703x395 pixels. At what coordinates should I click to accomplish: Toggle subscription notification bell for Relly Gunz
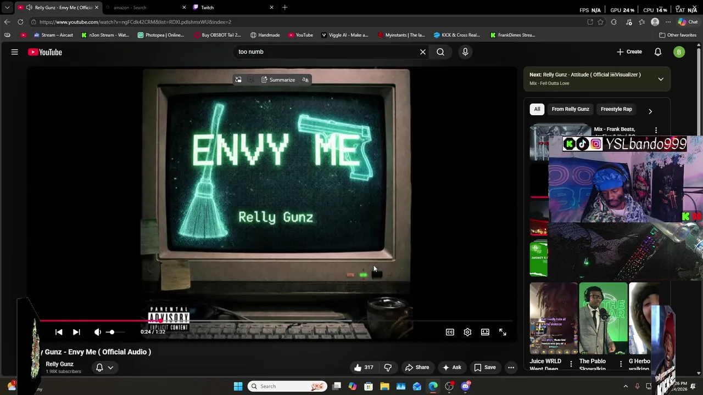pos(99,368)
